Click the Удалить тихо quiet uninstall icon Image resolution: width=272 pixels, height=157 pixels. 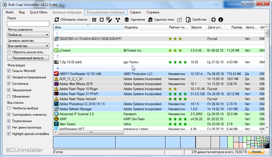[x=150, y=20]
